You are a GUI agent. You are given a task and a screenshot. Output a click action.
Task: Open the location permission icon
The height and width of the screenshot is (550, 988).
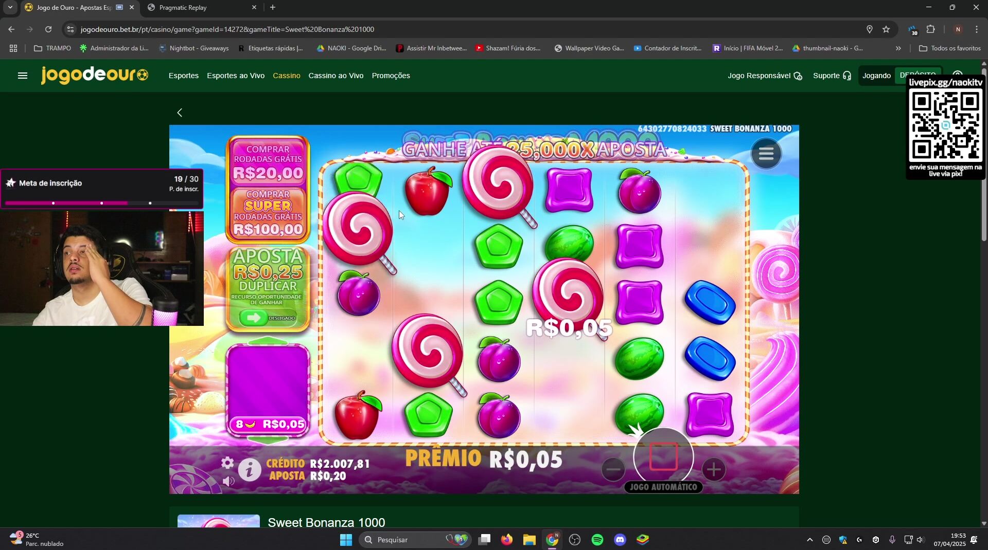point(869,29)
